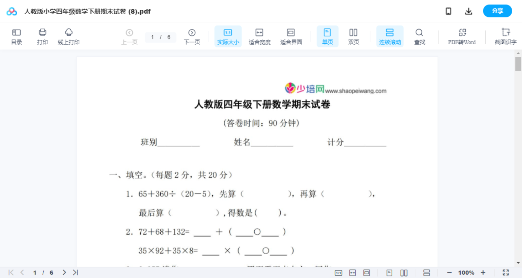The height and width of the screenshot is (278, 522).
Task: Select 适合宽度 fit-to-width display
Action: (x=259, y=36)
